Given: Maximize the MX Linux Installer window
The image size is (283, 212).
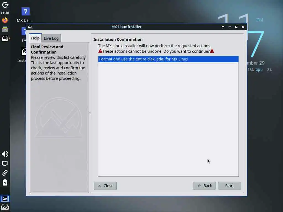Looking at the screenshot, I should pos(236,27).
